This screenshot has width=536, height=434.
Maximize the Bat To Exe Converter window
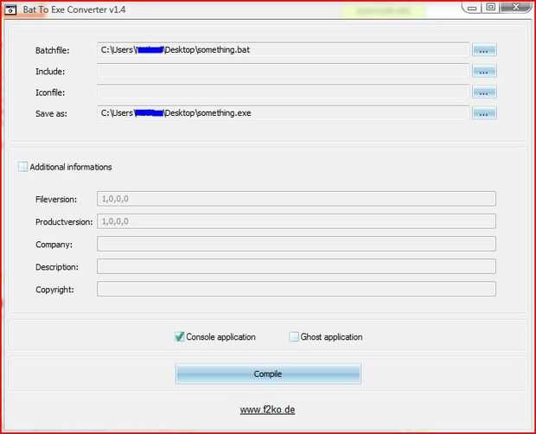(x=490, y=7)
